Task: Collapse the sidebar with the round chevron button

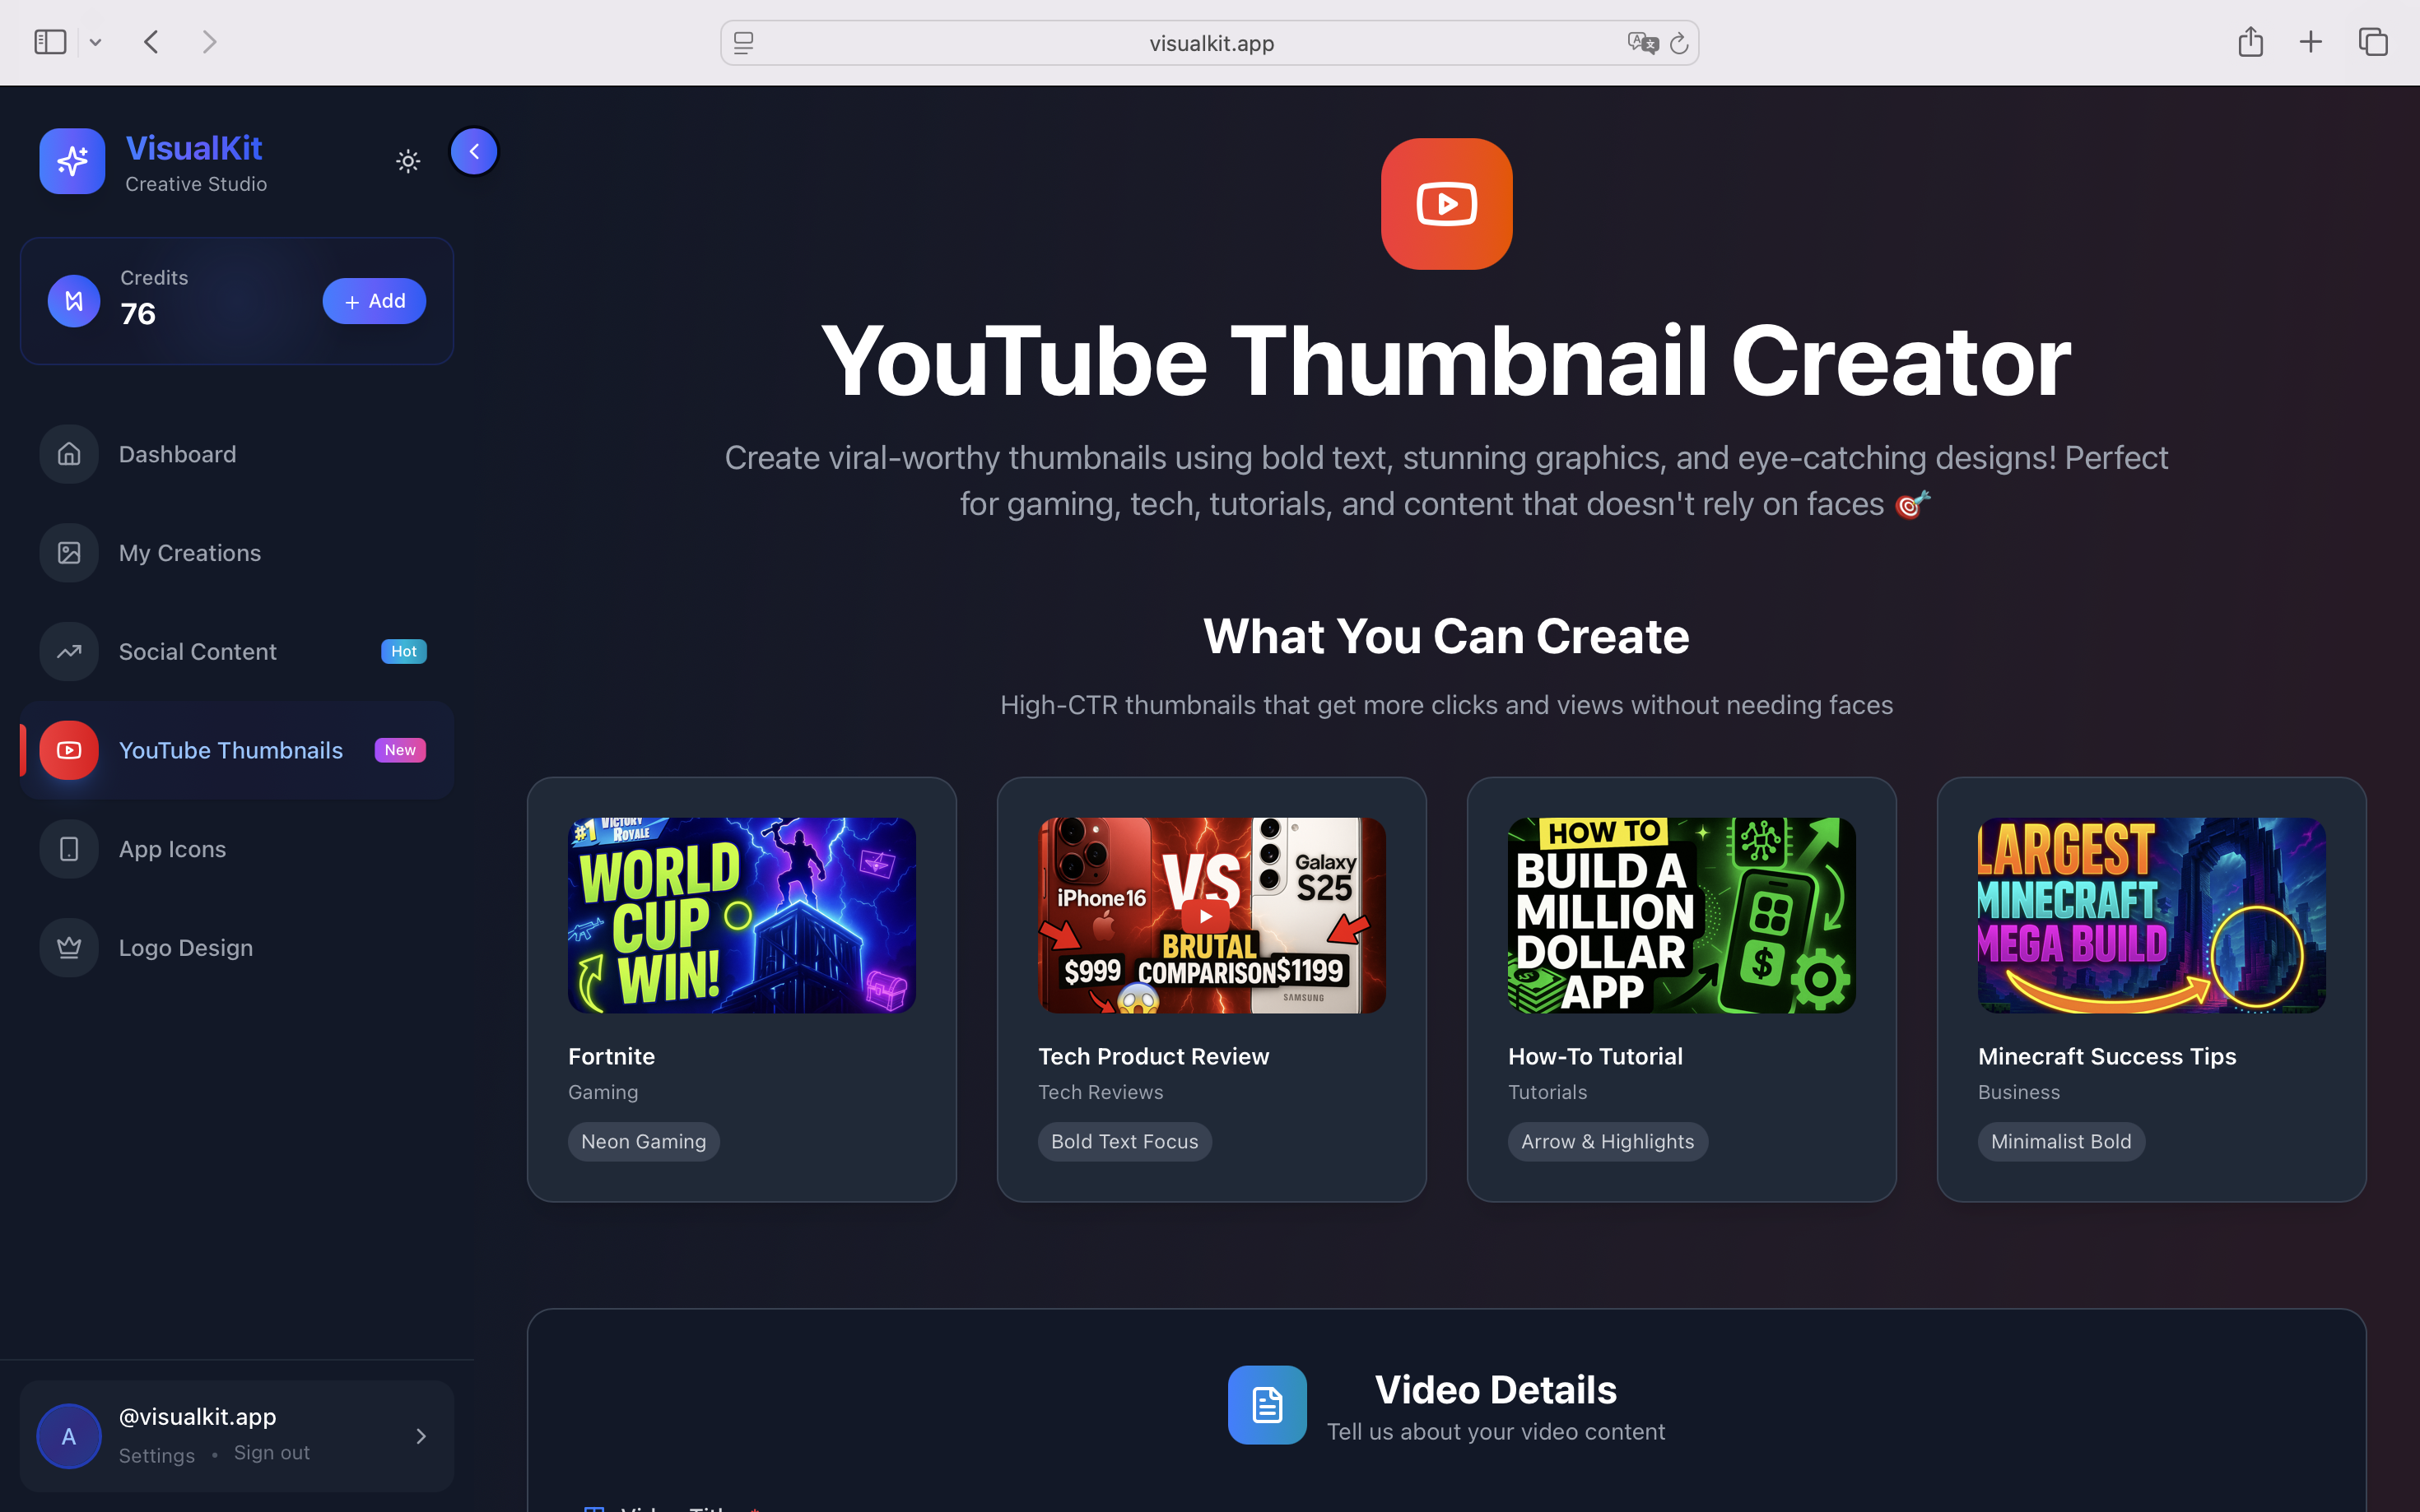Action: 474,152
